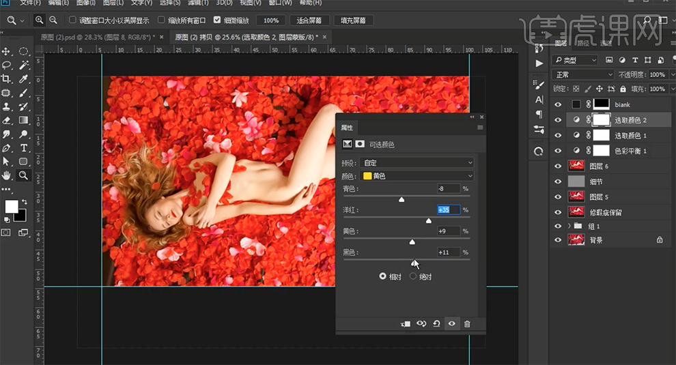Expand the 组 1 layer group
Viewport: 676px width, 365px height.
click(x=569, y=226)
